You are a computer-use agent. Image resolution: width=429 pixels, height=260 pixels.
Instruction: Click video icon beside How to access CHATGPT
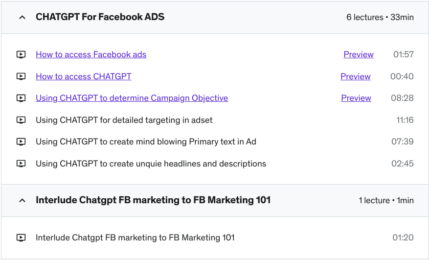[21, 76]
